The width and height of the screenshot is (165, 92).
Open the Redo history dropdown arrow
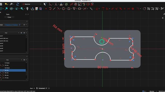14,4
